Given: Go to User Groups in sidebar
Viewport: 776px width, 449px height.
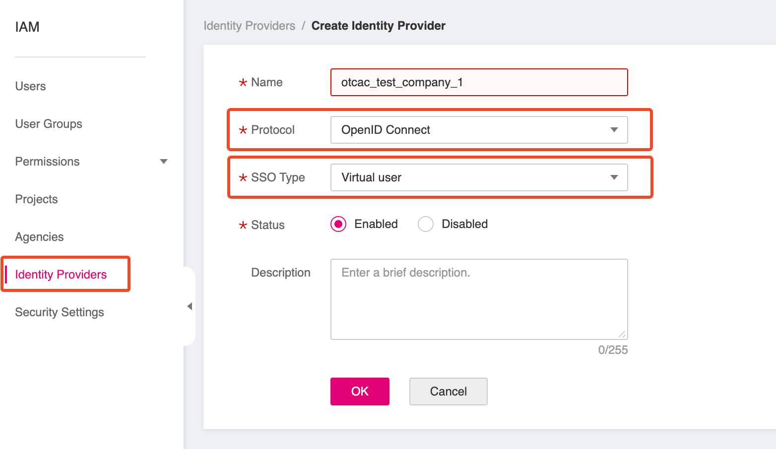Looking at the screenshot, I should 49,124.
